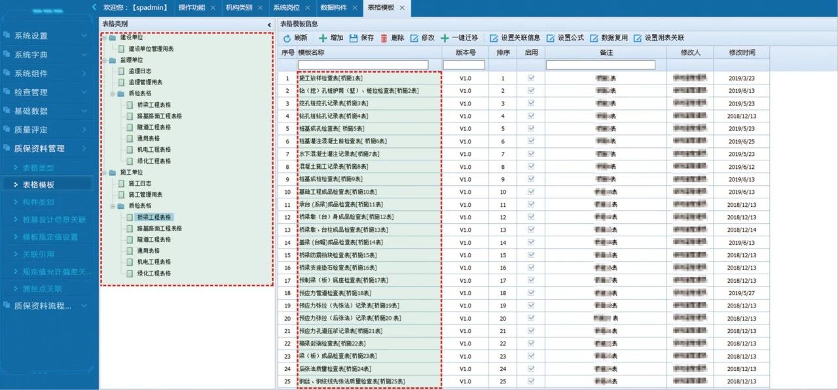Close the 数据构件 tab

point(355,8)
